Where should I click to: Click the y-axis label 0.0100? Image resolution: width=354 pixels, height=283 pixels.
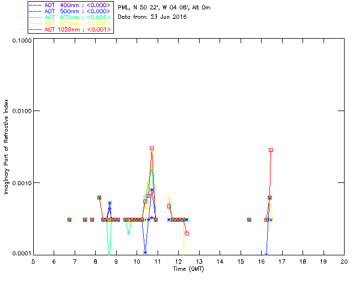click(x=22, y=111)
